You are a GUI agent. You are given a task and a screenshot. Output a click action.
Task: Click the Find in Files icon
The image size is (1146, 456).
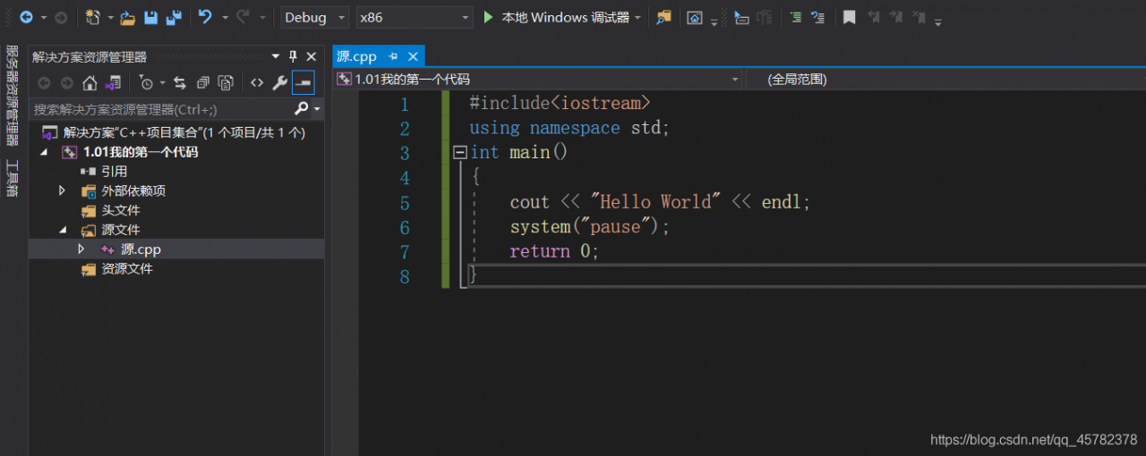(663, 17)
